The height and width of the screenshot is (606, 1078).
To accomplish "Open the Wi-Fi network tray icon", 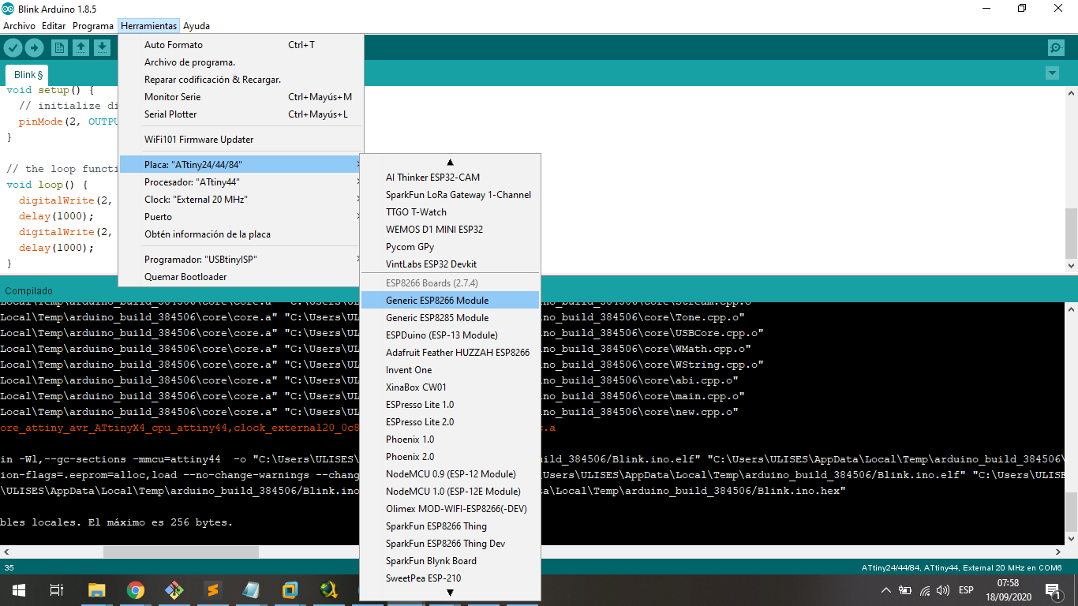I will 924,590.
